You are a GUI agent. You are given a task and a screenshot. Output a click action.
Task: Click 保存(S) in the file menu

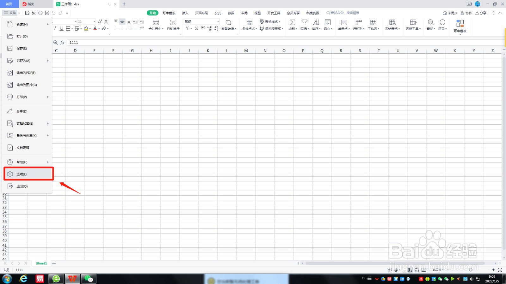click(x=27, y=49)
